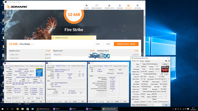
Task: Click the Close button at bottom of GPU-Z
Action: (x=166, y=105)
